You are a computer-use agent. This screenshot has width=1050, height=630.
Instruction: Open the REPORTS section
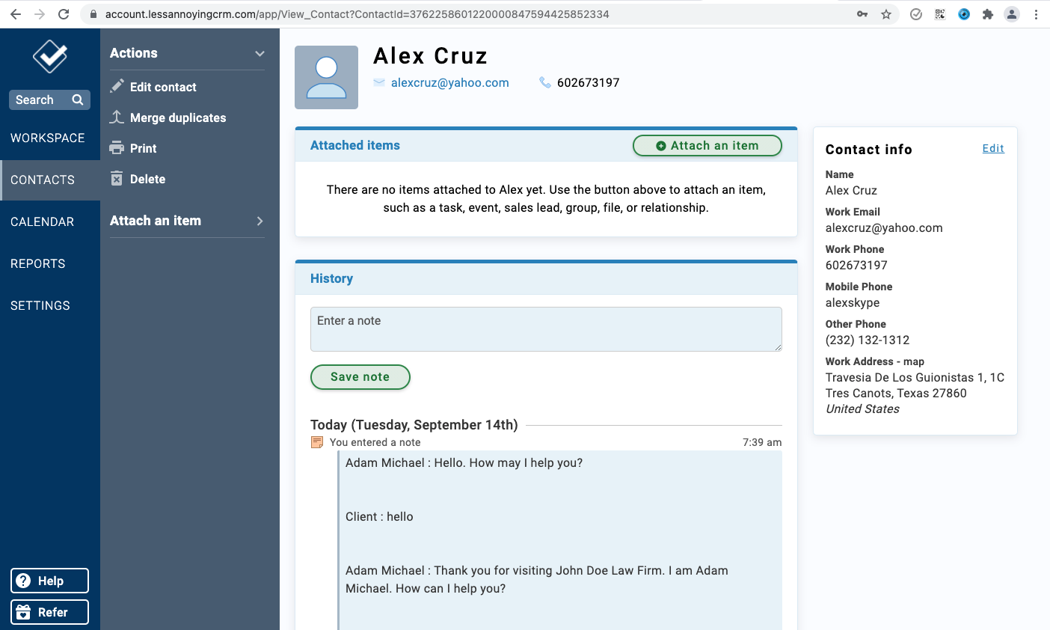[50, 263]
